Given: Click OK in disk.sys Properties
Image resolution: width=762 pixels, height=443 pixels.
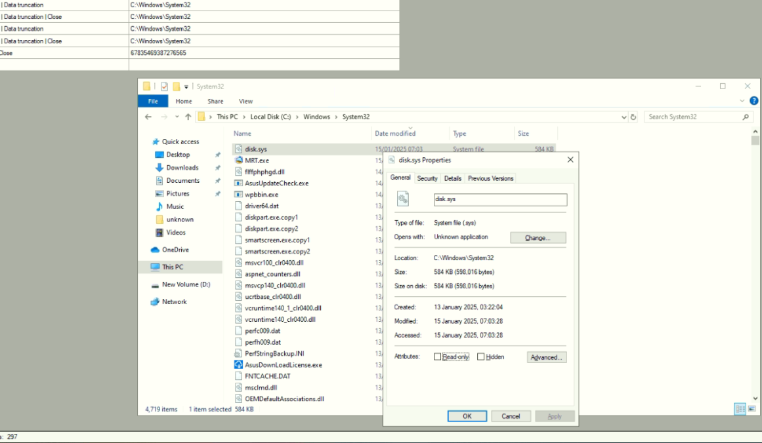Looking at the screenshot, I should (467, 416).
